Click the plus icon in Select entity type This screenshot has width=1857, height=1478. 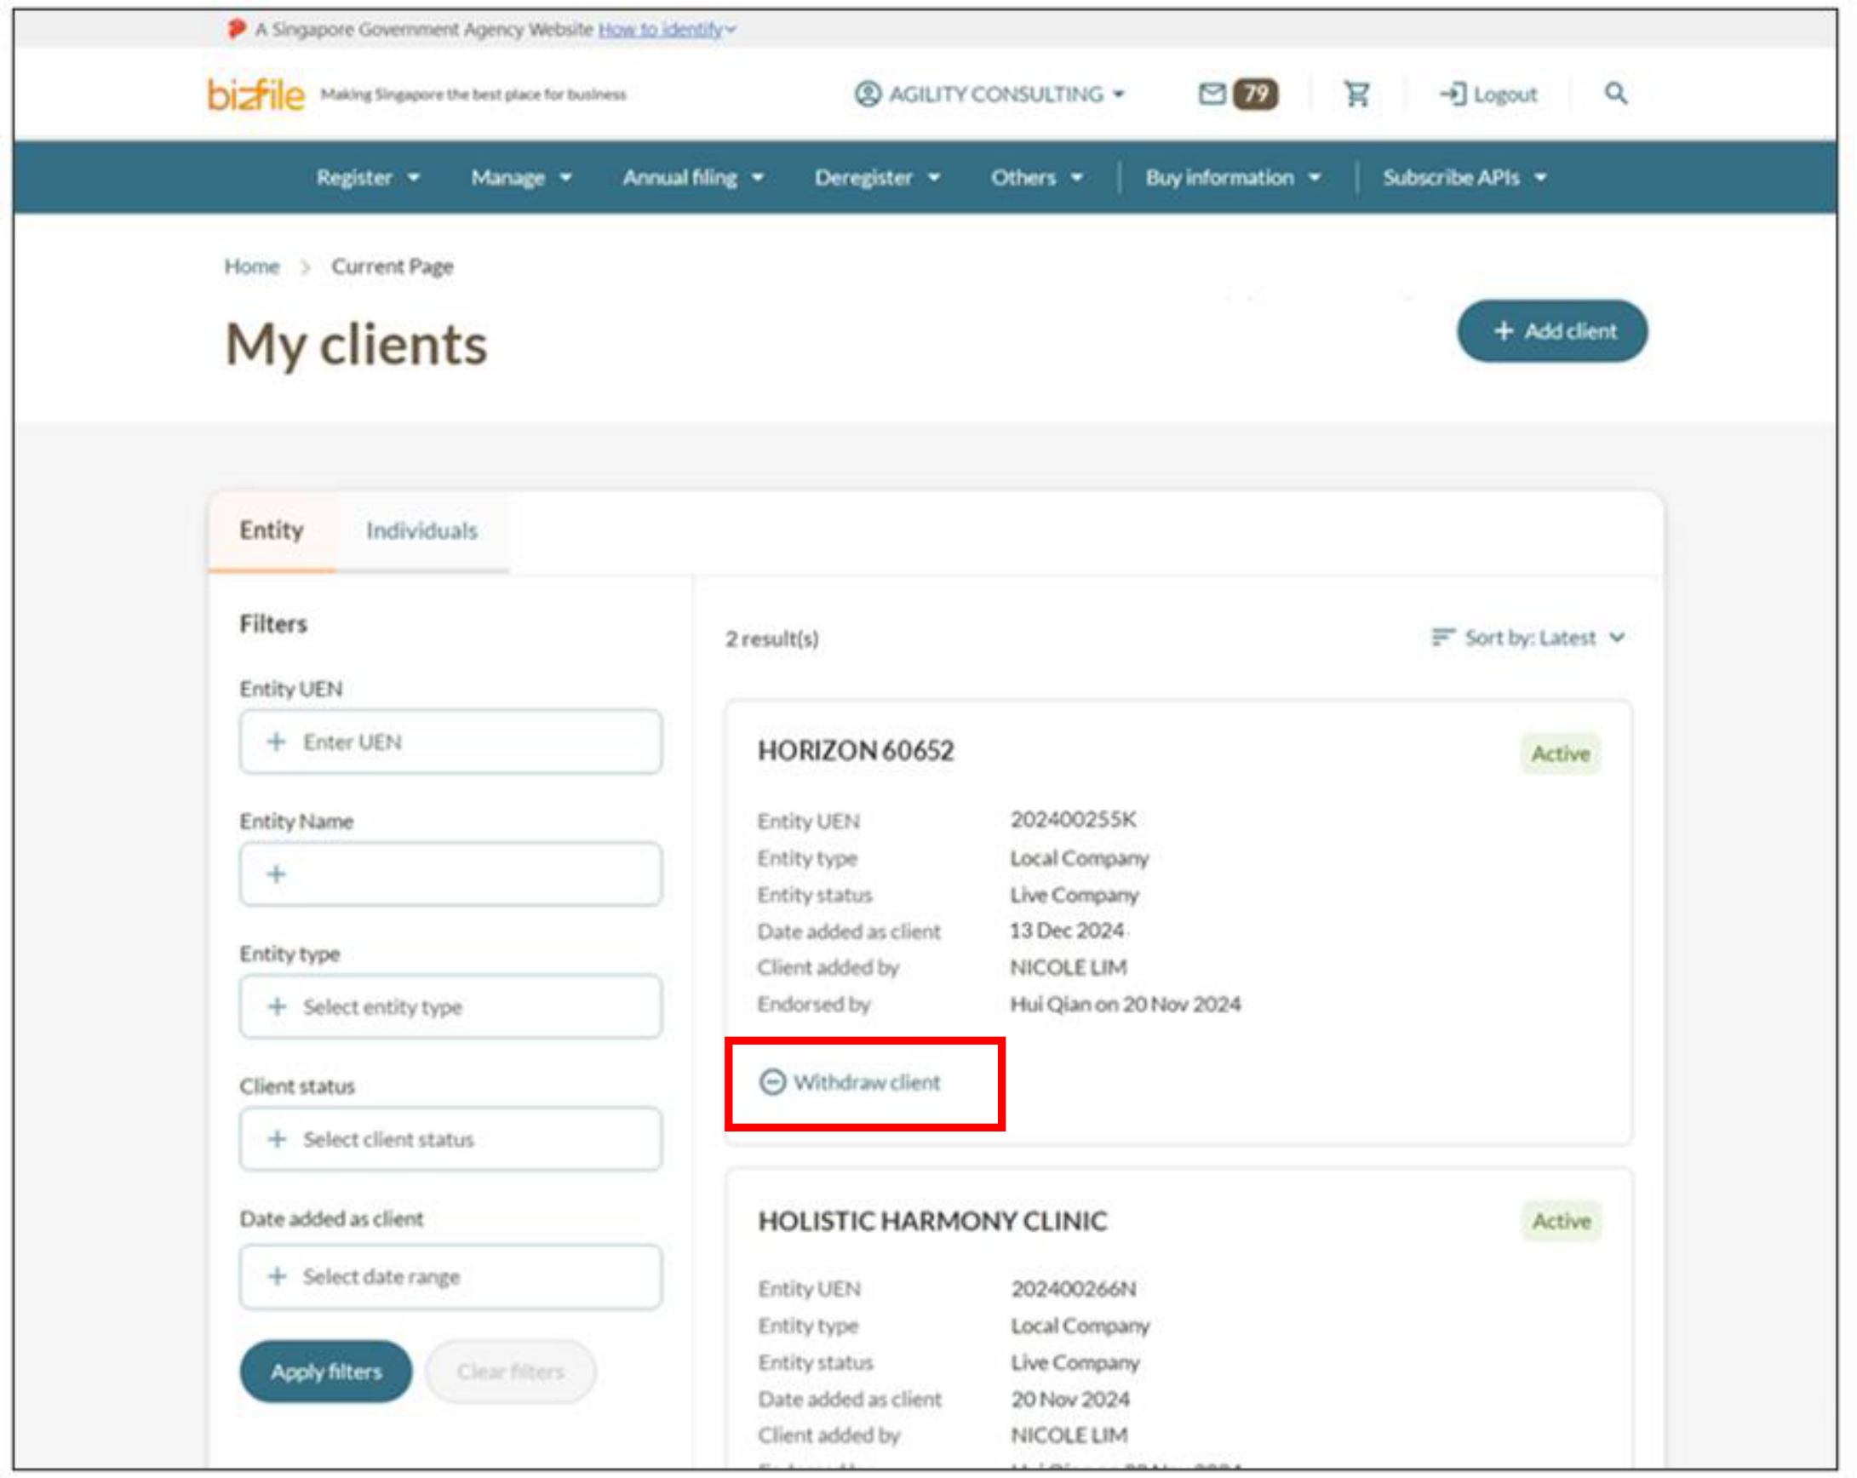click(277, 1005)
